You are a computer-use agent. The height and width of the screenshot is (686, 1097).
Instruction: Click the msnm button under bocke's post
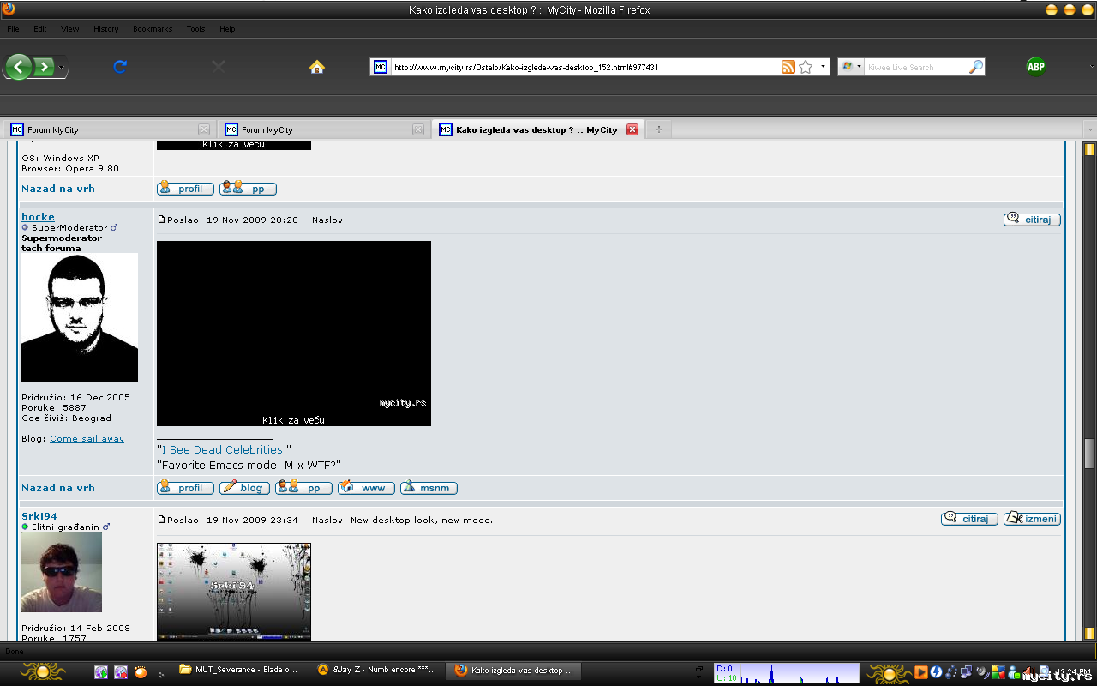(429, 488)
